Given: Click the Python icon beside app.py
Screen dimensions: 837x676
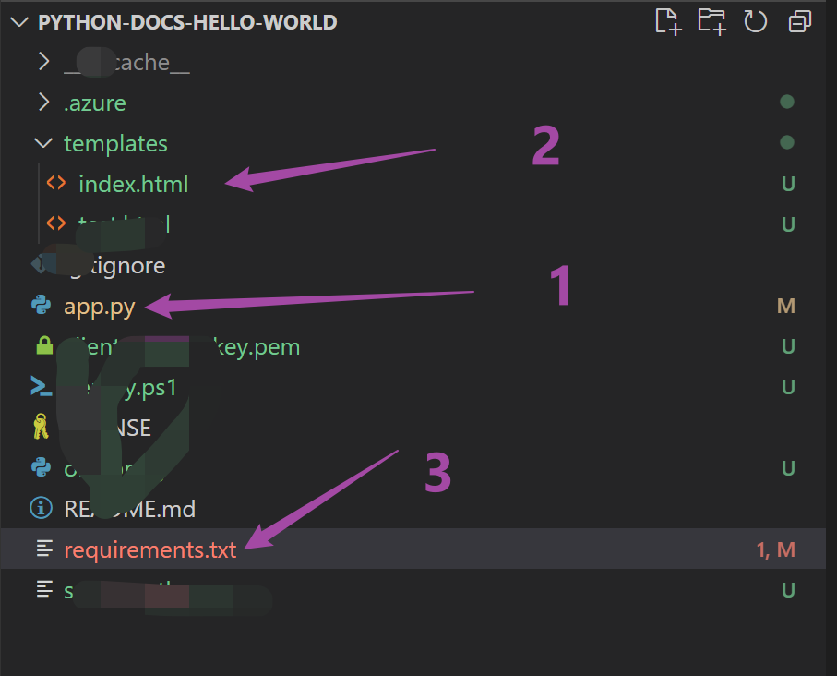Looking at the screenshot, I should click(42, 306).
